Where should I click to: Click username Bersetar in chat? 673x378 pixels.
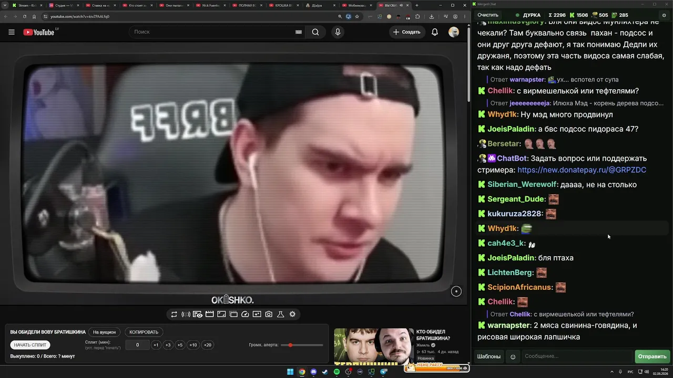coord(504,144)
